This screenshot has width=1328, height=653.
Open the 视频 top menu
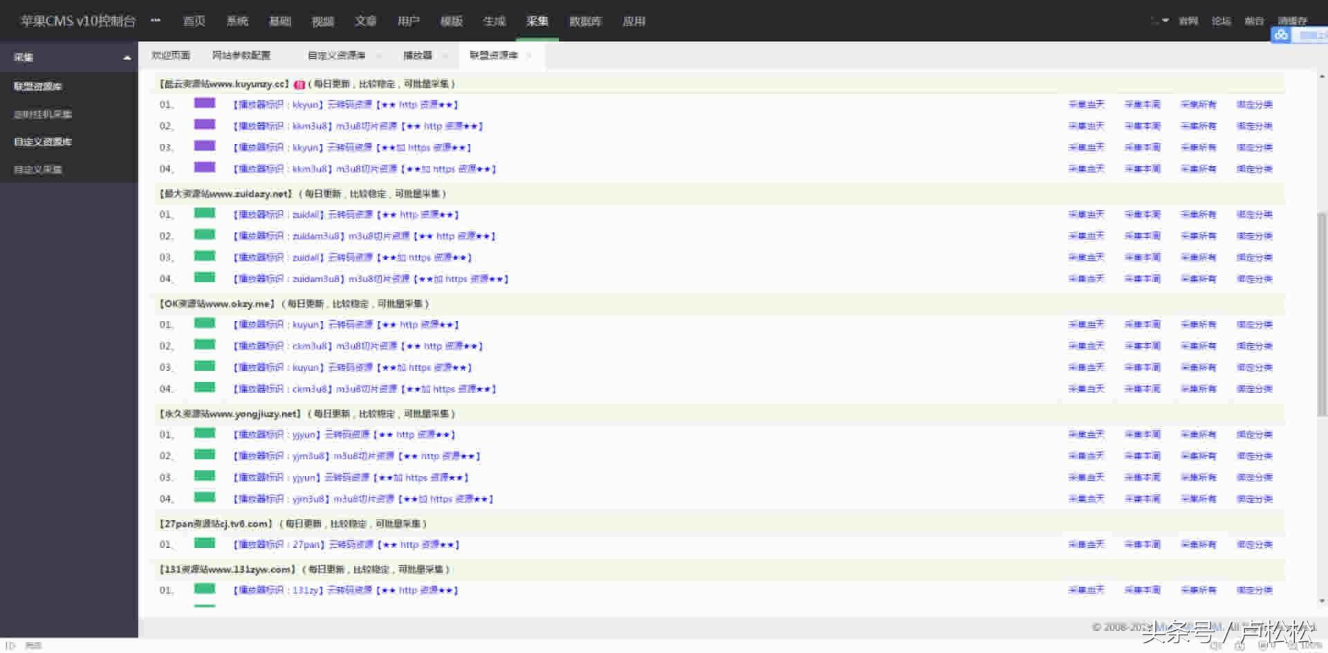click(323, 21)
